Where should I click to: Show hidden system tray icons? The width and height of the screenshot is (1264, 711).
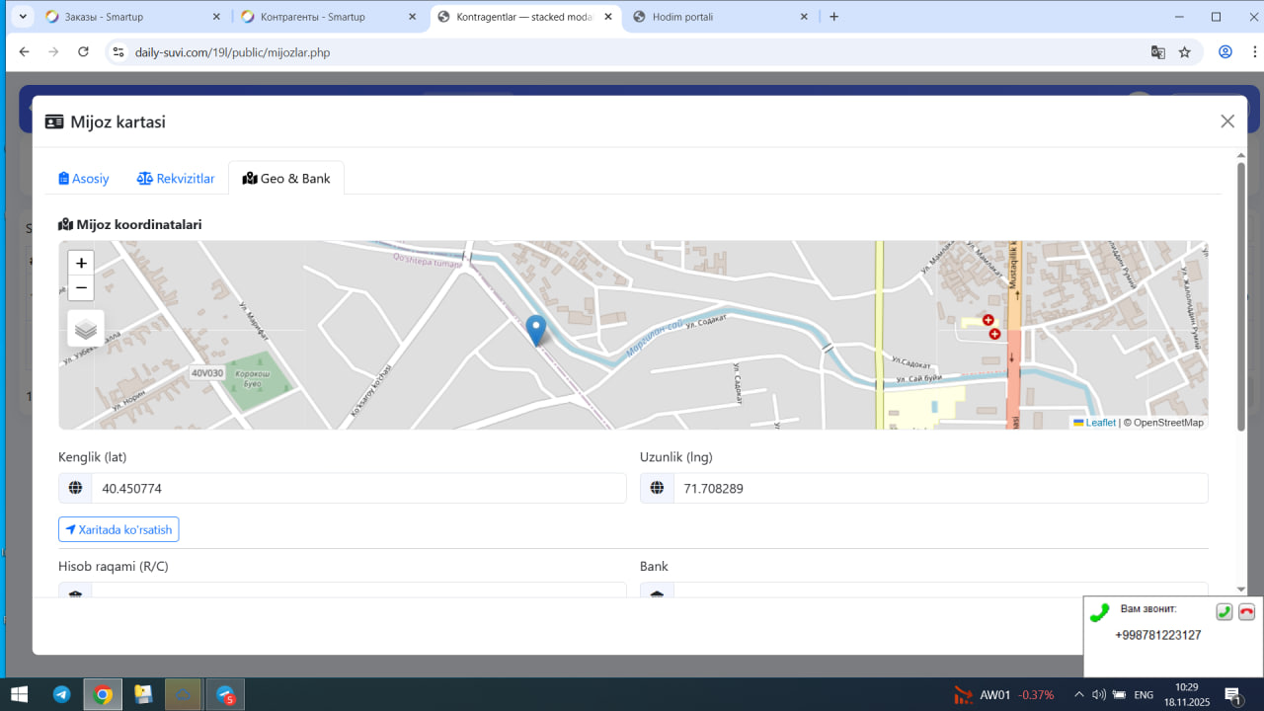click(1078, 694)
